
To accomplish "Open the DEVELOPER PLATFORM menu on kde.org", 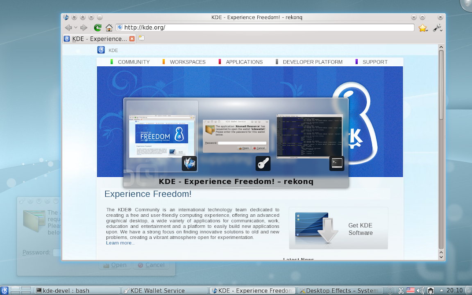I will pos(313,62).
